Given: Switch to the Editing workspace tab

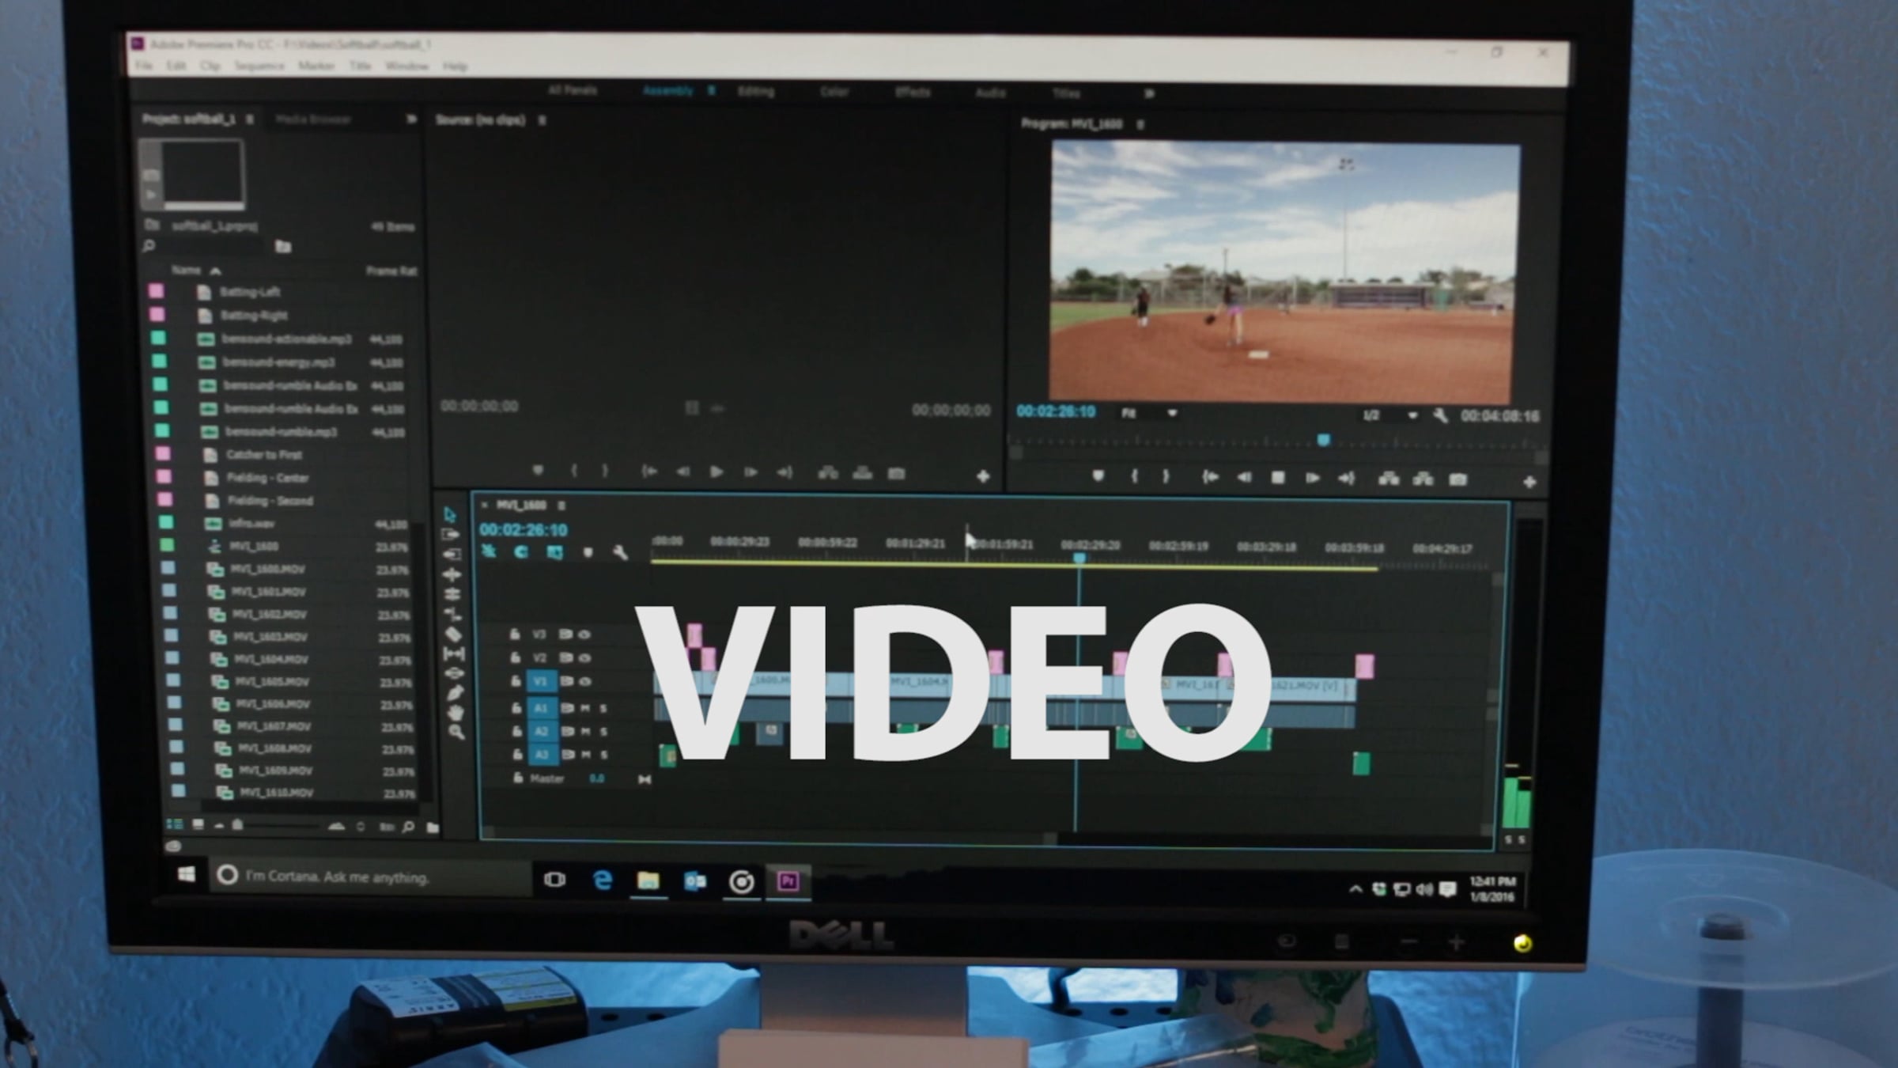Looking at the screenshot, I should (x=755, y=92).
